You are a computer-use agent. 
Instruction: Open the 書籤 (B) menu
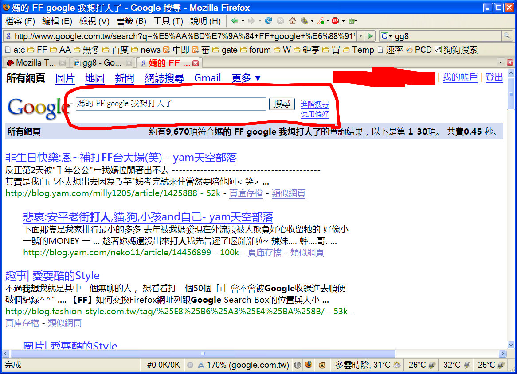click(131, 21)
